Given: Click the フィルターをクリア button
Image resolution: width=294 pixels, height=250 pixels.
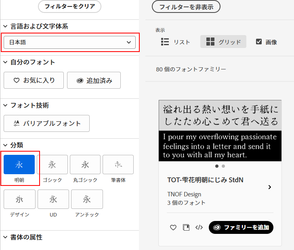Looking at the screenshot, I should pyautogui.click(x=69, y=6).
